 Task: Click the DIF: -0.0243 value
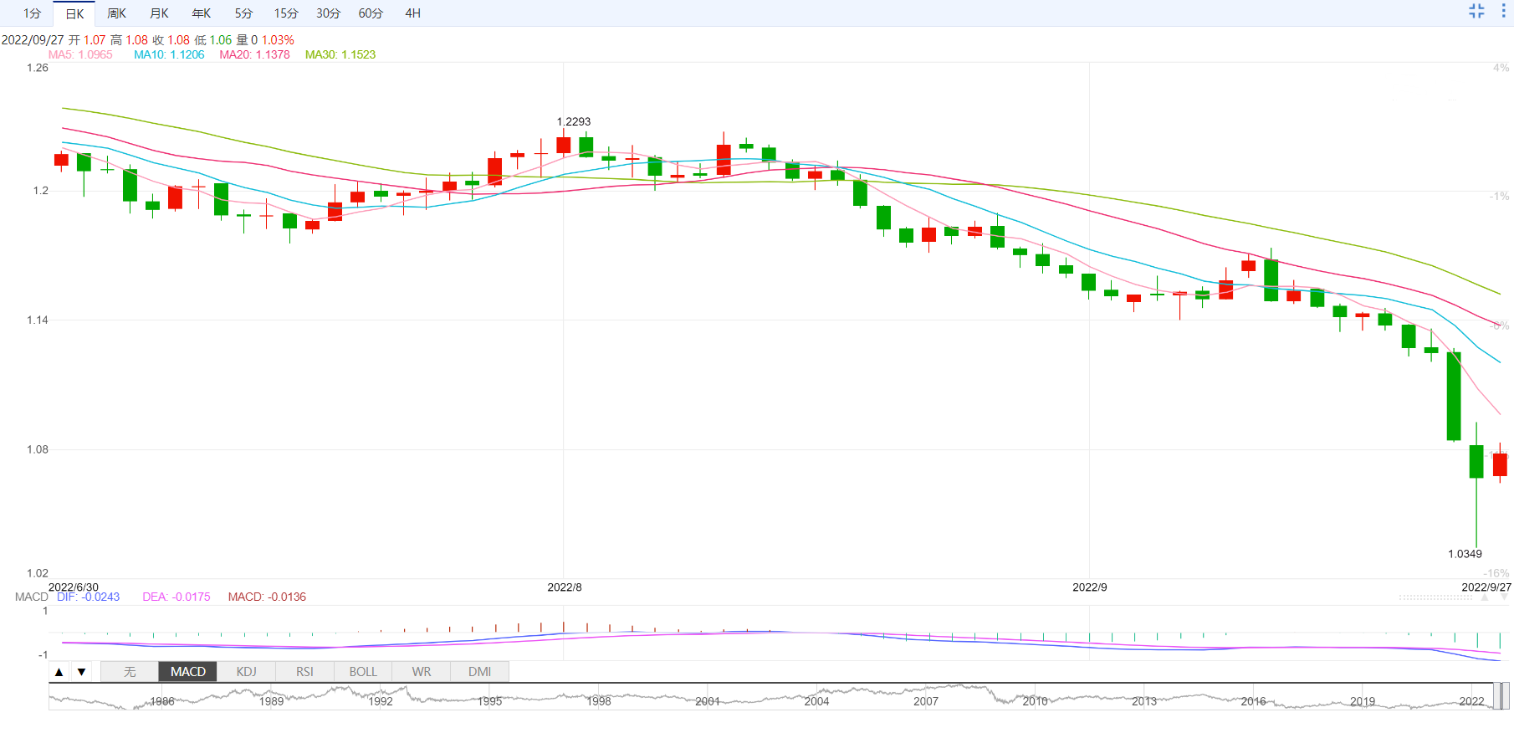(88, 597)
